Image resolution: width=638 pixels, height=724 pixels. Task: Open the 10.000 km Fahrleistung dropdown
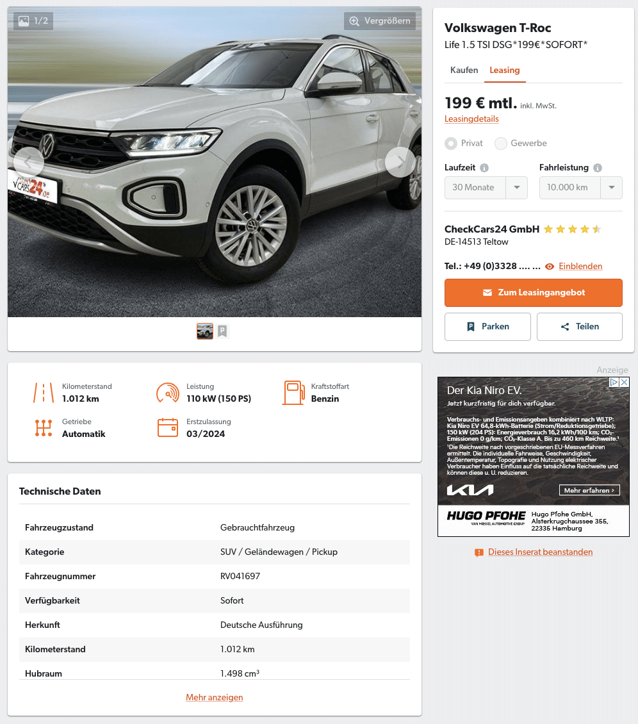tap(581, 188)
